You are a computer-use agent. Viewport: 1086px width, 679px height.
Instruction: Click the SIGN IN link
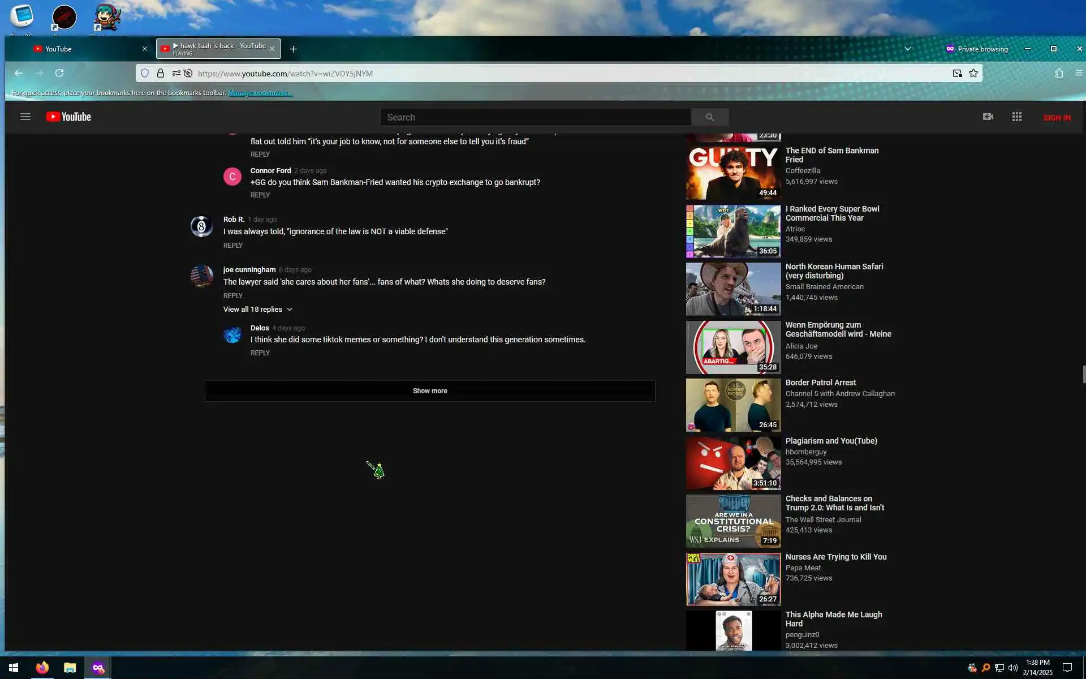(x=1056, y=118)
